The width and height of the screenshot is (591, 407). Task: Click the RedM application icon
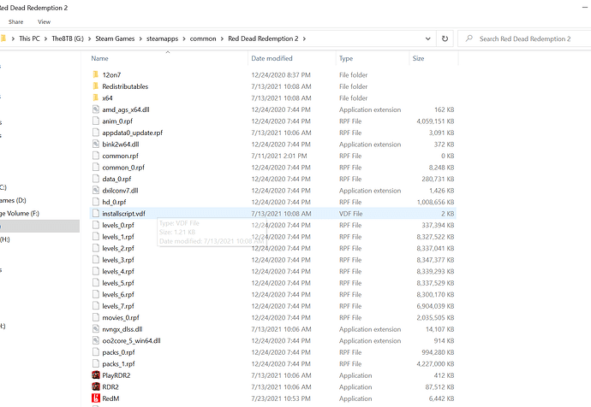click(96, 398)
